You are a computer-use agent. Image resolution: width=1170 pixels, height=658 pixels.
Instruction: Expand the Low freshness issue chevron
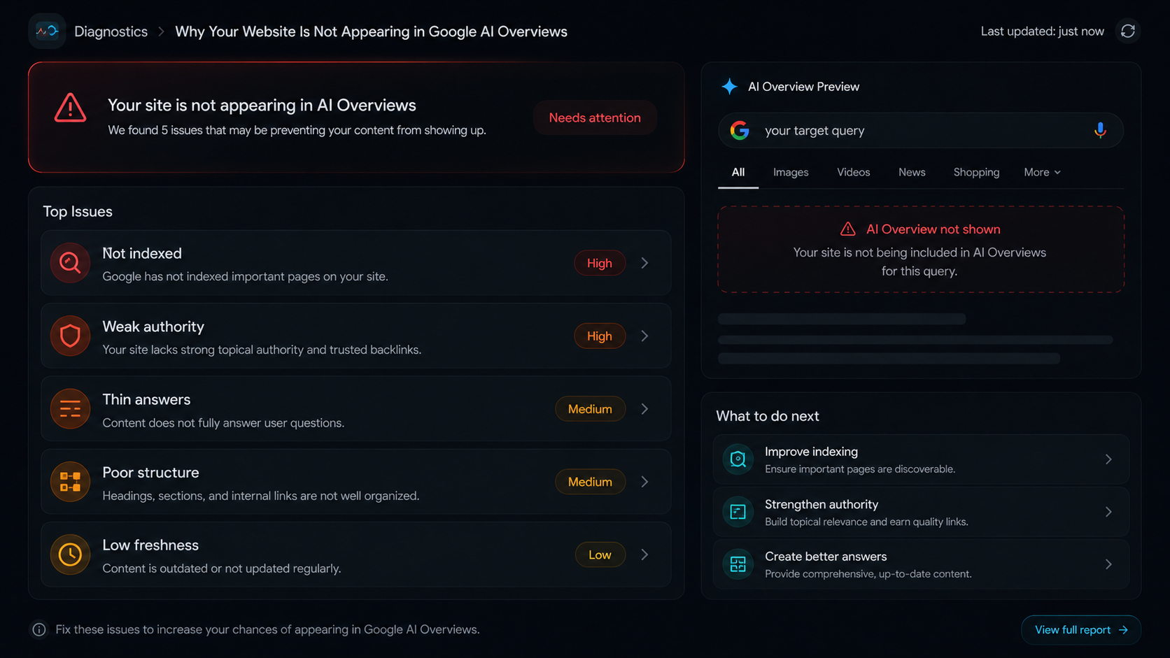tap(644, 555)
